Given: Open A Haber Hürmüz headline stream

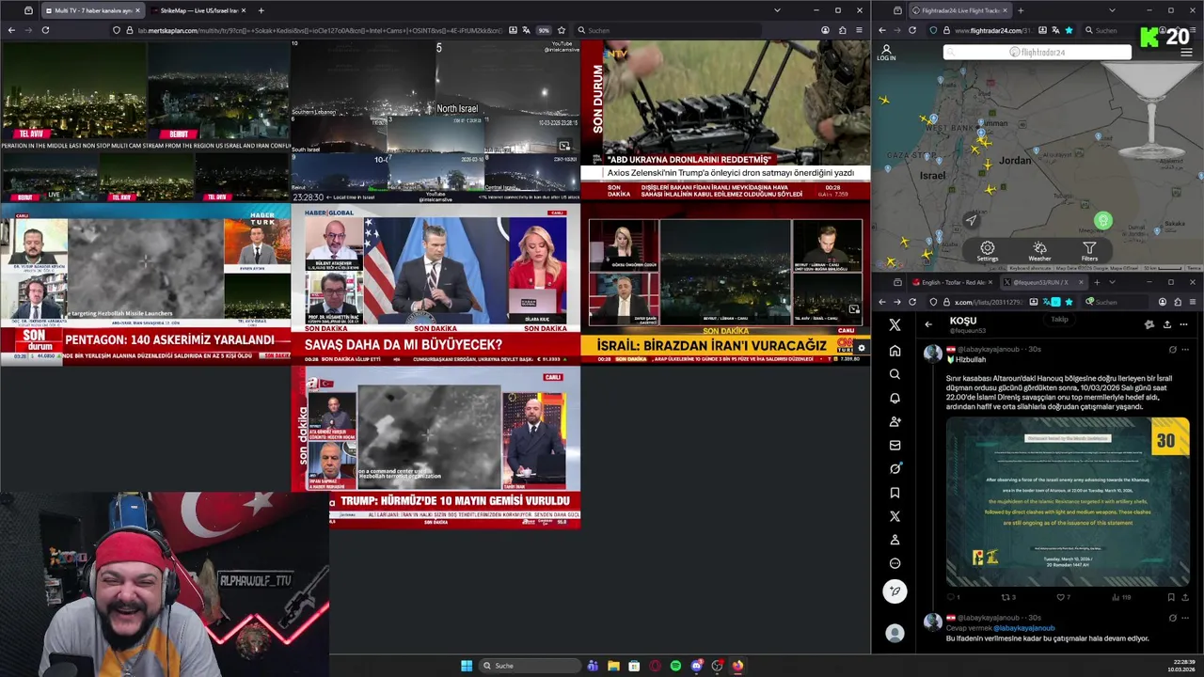Looking at the screenshot, I should 435,447.
